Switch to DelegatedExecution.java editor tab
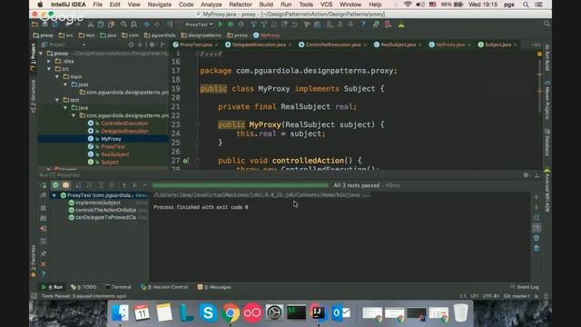This screenshot has height=327, width=581. pos(259,45)
